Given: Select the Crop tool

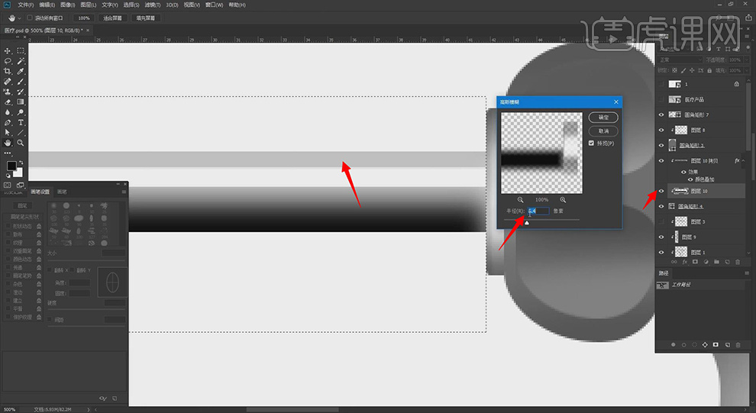Looking at the screenshot, I should pyautogui.click(x=7, y=71).
